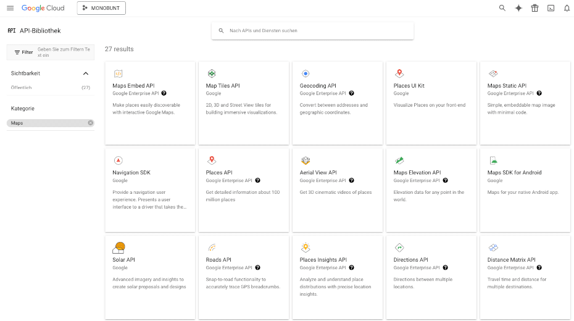Click the Aerial View API icon
Screen dimensions: 574x321
(x=306, y=160)
